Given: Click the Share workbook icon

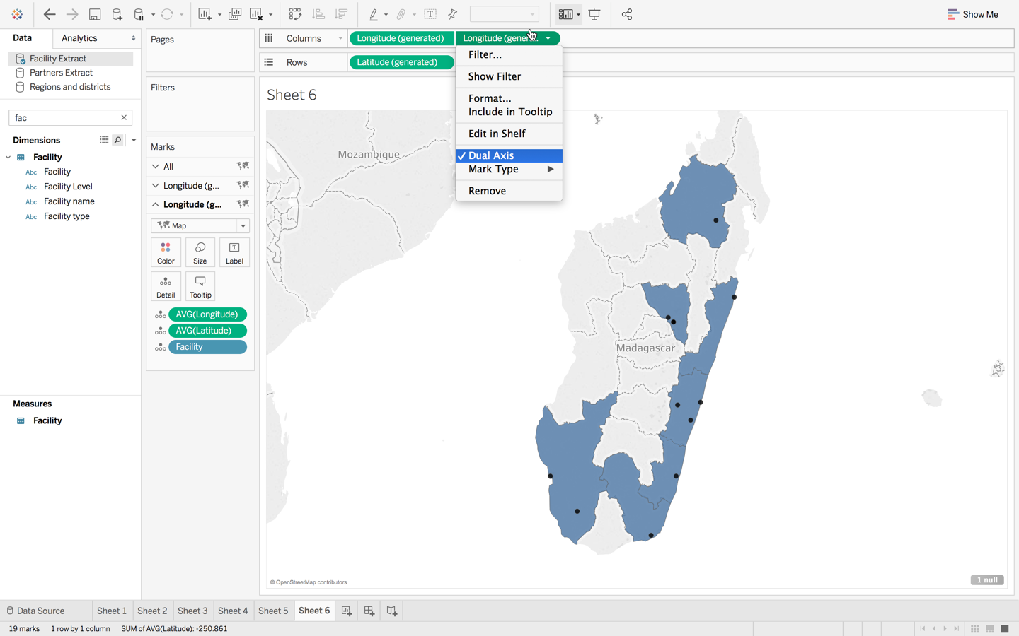Looking at the screenshot, I should tap(627, 14).
